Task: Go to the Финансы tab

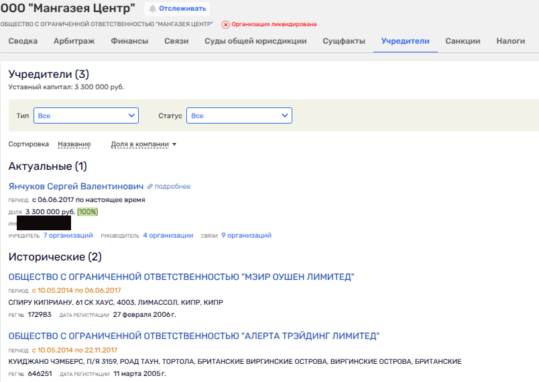Action: 129,42
